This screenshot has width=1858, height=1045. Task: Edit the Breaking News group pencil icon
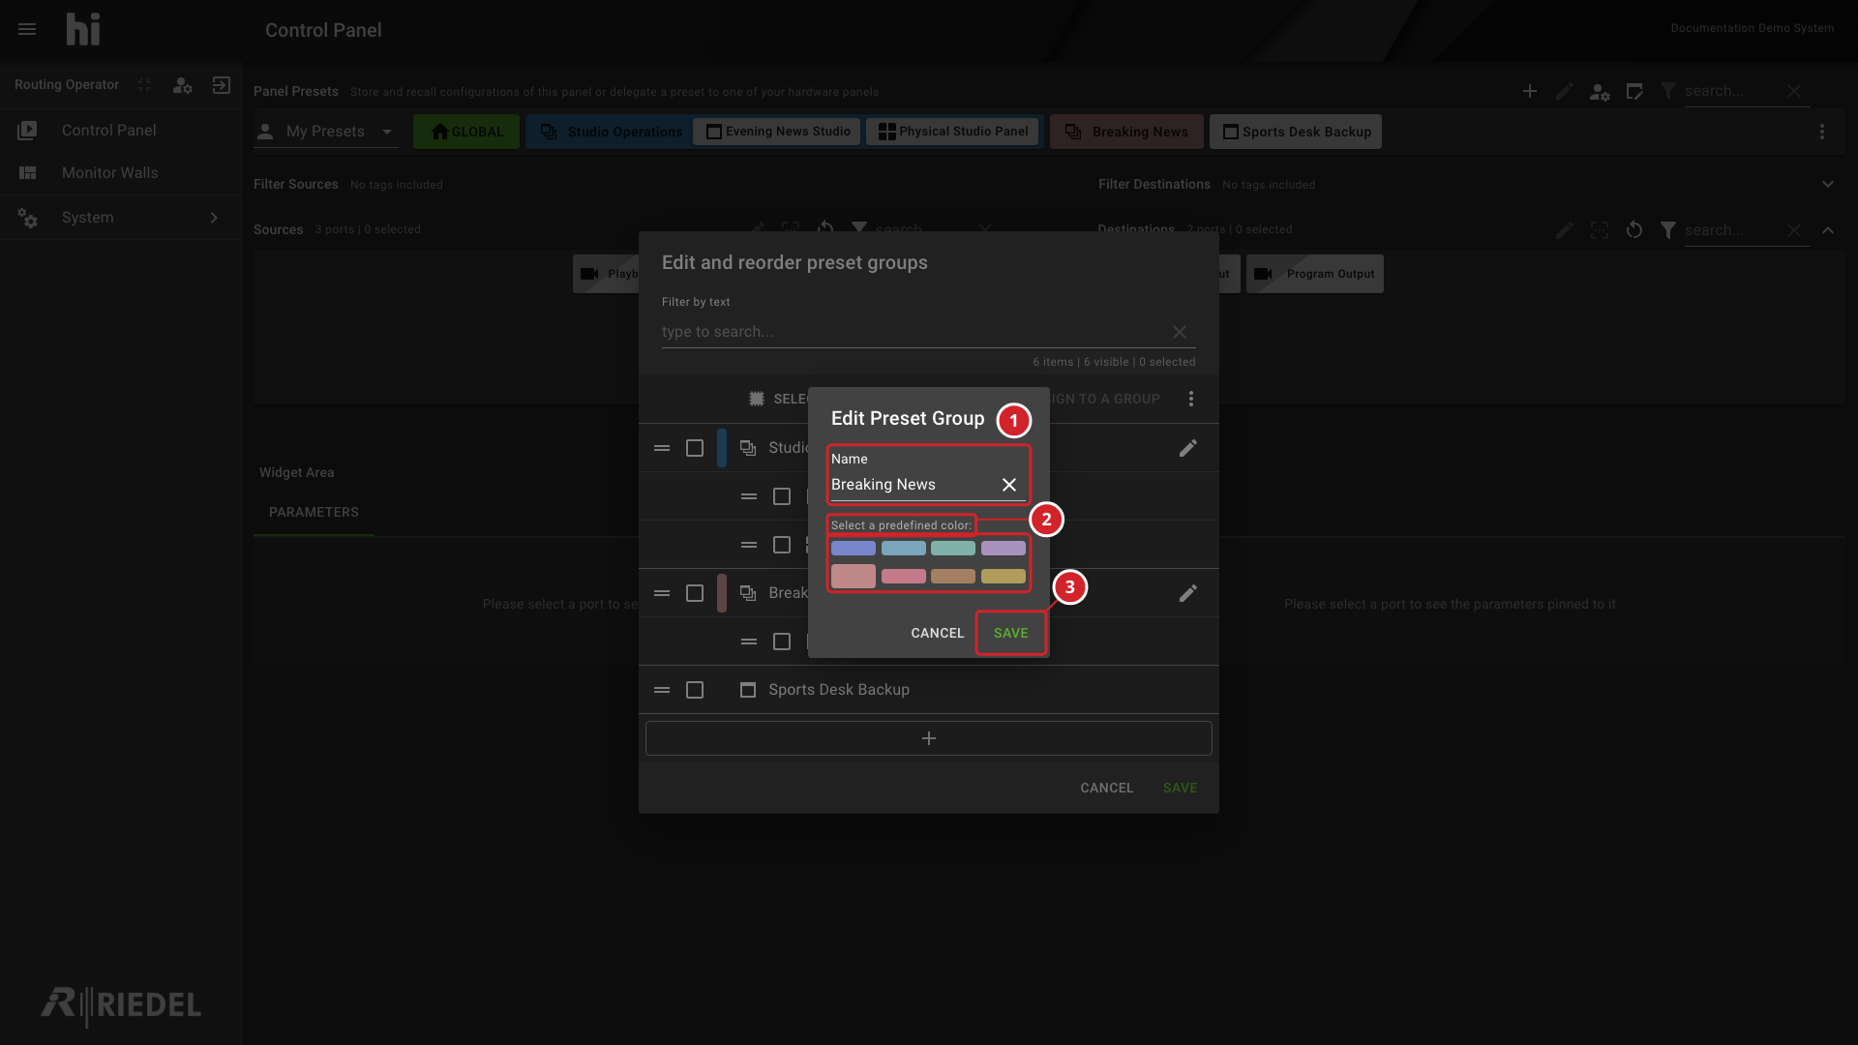tap(1188, 593)
